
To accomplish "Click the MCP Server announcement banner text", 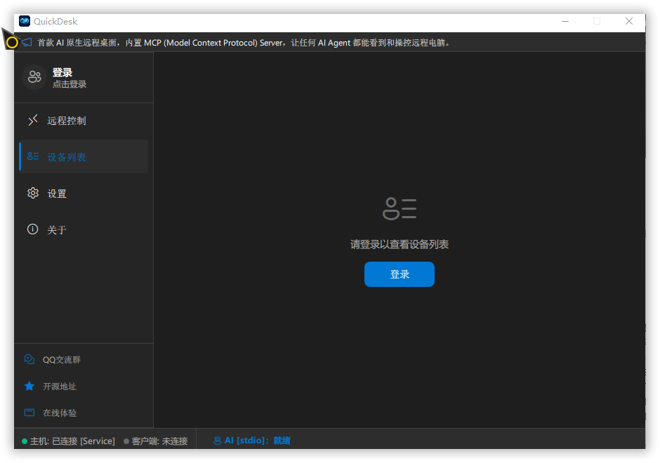I will [244, 43].
